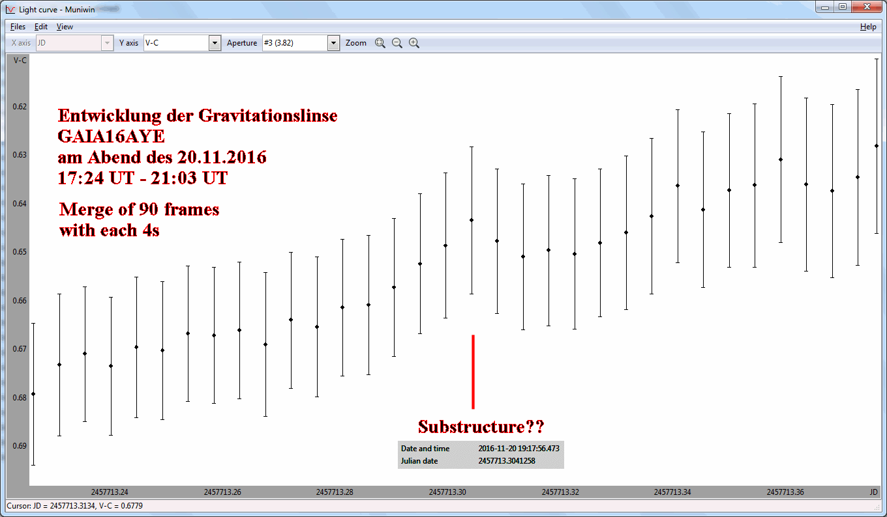Viewport: 887px width, 517px height.
Task: Click the disabled X axis JD dropdown
Action: 74,43
